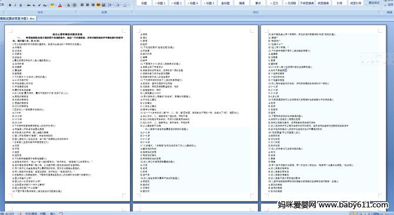The height and width of the screenshot is (215, 394).
Task: Expand the font color dropdown arrow
Action: coord(64,5)
